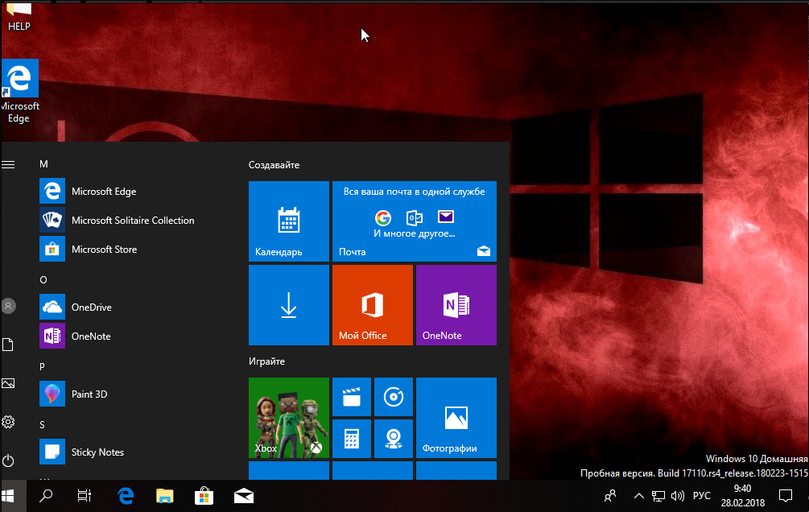
Task: Open the volume control in tray
Action: [678, 496]
